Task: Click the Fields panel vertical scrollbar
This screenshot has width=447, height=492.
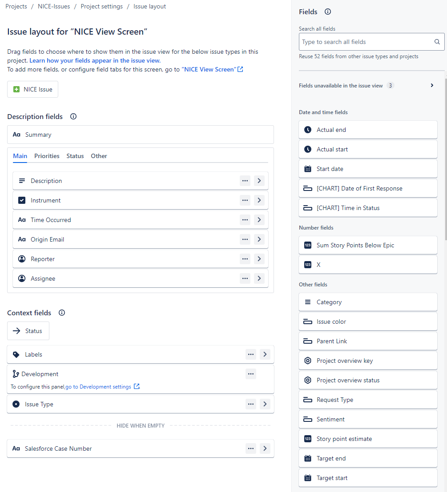Action: 446,159
